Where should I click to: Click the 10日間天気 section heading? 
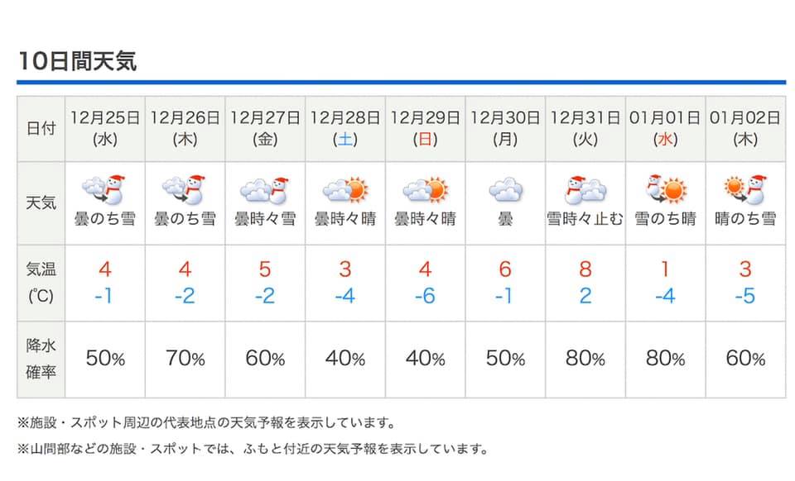click(78, 60)
